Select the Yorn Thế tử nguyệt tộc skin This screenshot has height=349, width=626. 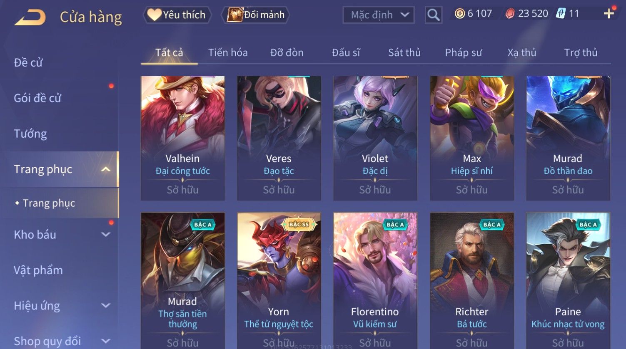279,280
